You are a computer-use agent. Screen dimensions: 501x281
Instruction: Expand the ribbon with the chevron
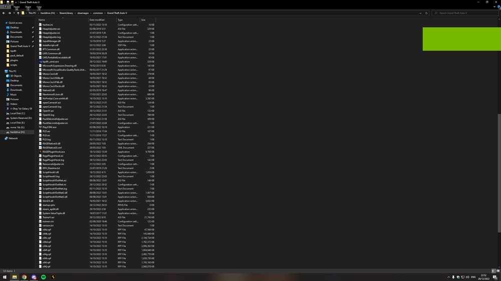pyautogui.click(x=494, y=6)
